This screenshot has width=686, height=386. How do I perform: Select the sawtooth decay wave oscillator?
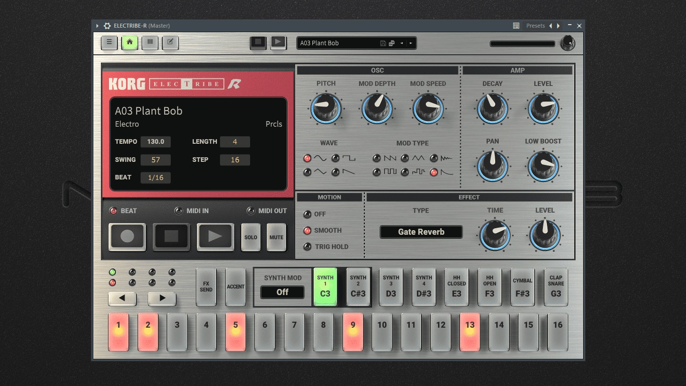335,172
